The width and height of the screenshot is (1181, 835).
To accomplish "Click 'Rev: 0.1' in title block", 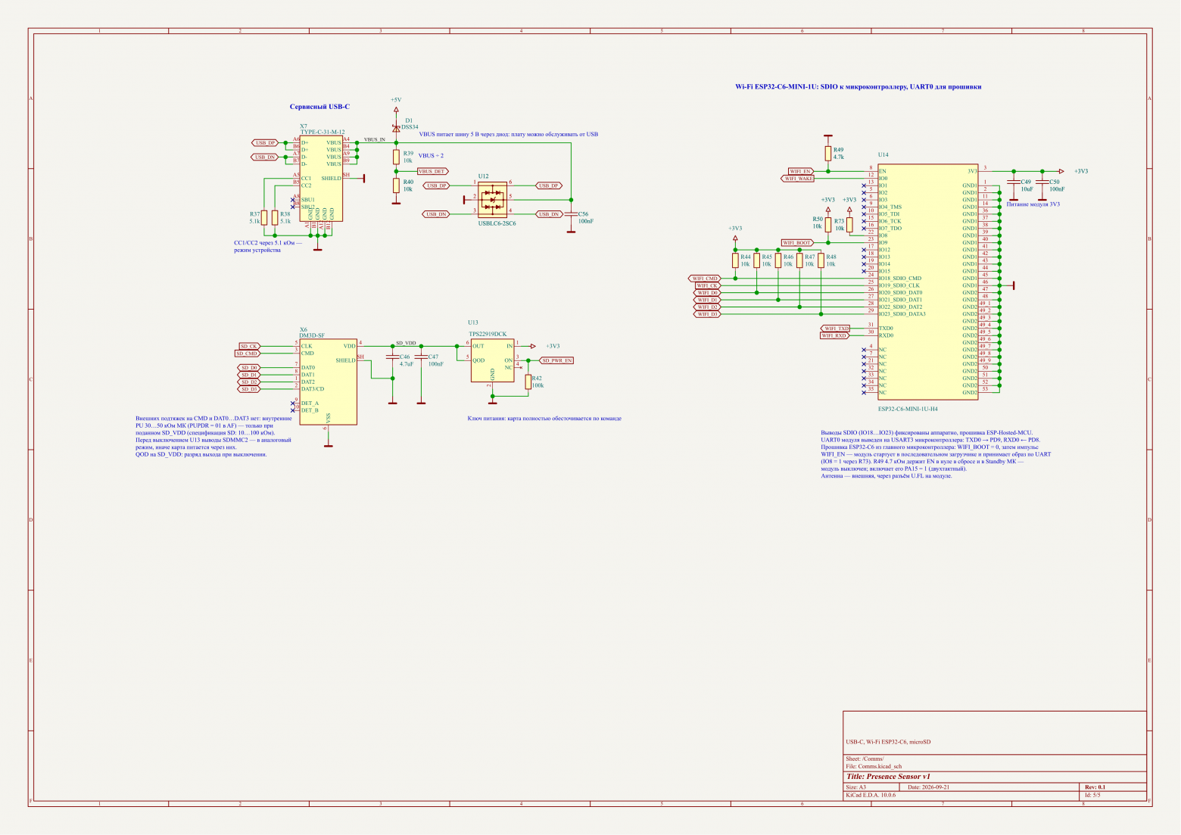I will point(1095,787).
